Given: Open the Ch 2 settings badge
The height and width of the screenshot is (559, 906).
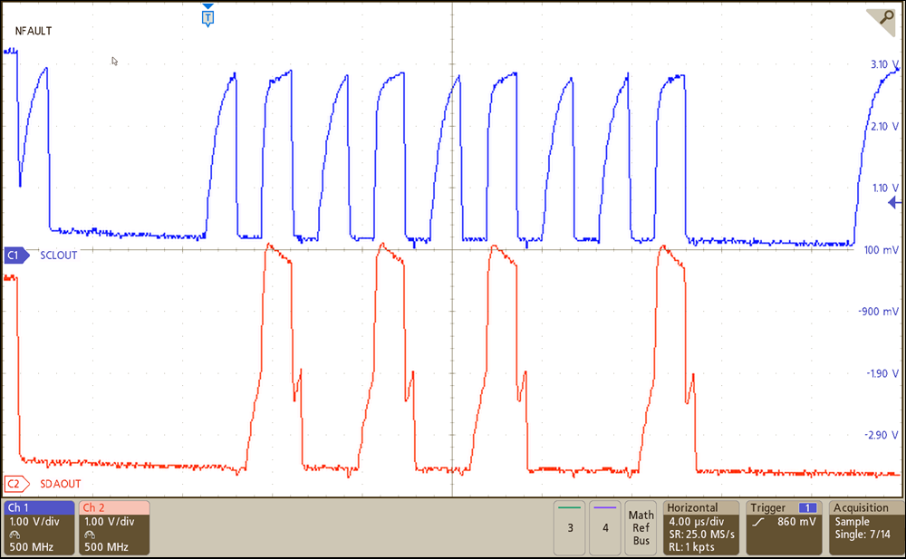Looking at the screenshot, I should click(x=114, y=527).
